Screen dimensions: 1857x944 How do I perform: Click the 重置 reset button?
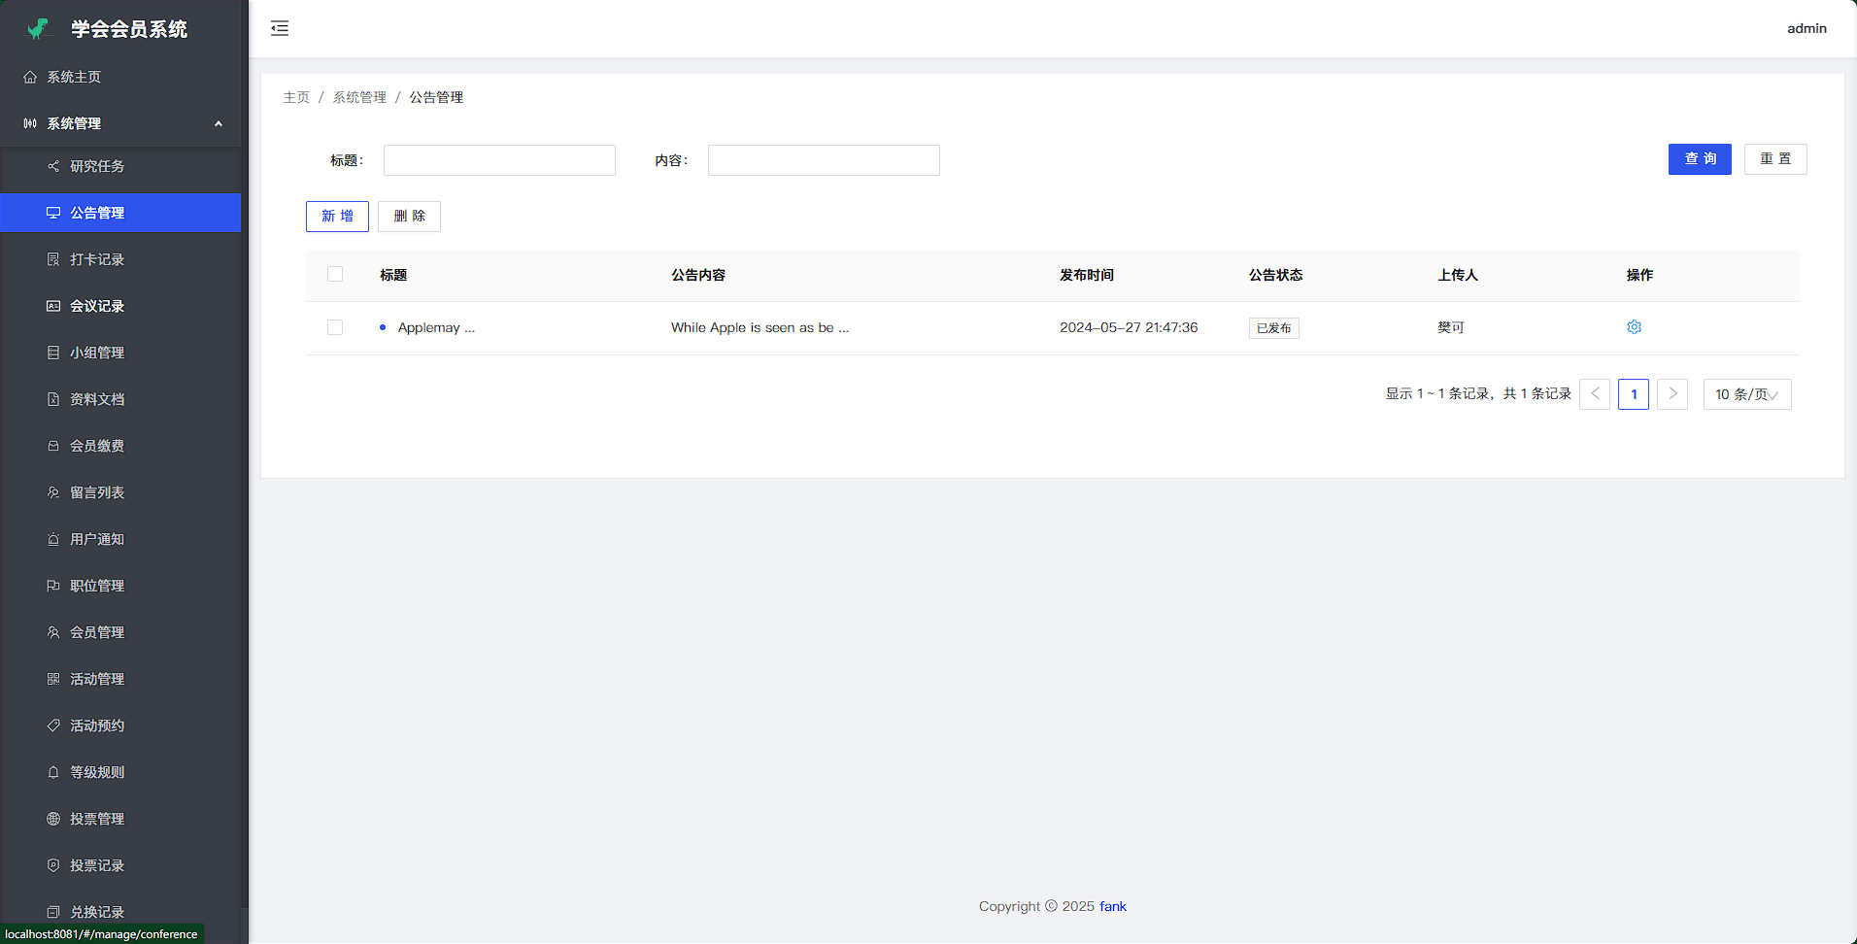click(1774, 159)
